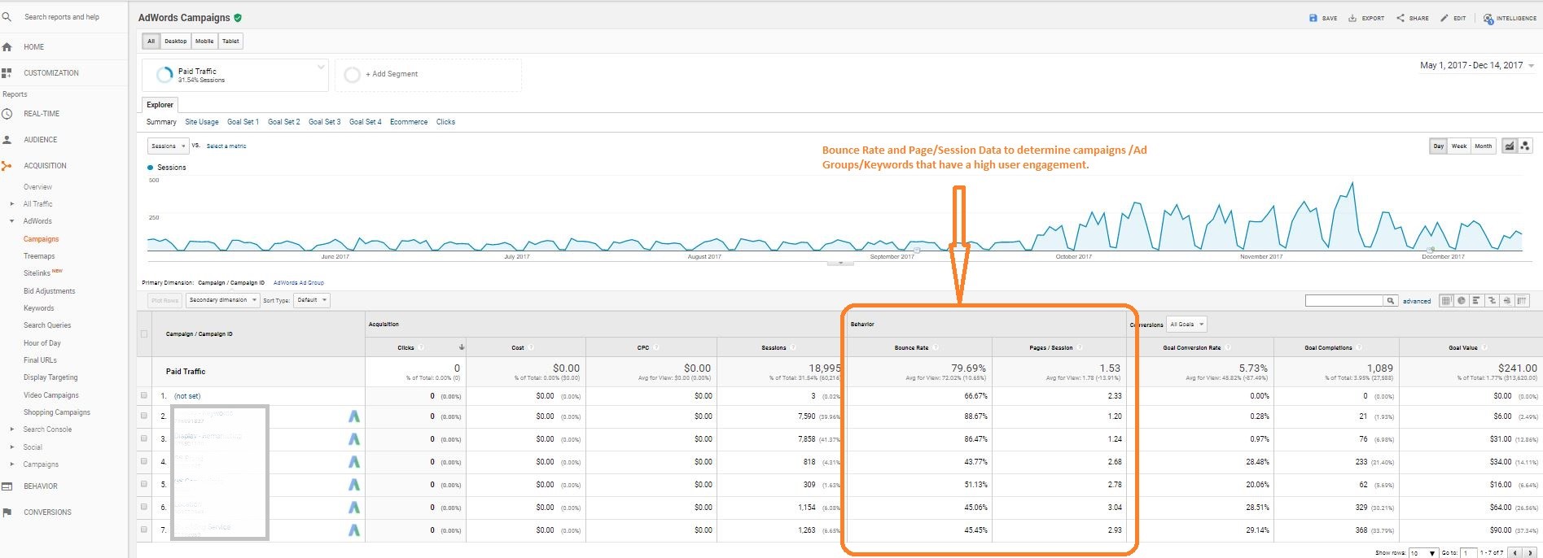1543x558 pixels.
Task: Switch to Goal Set 1 tab
Action: 243,122
